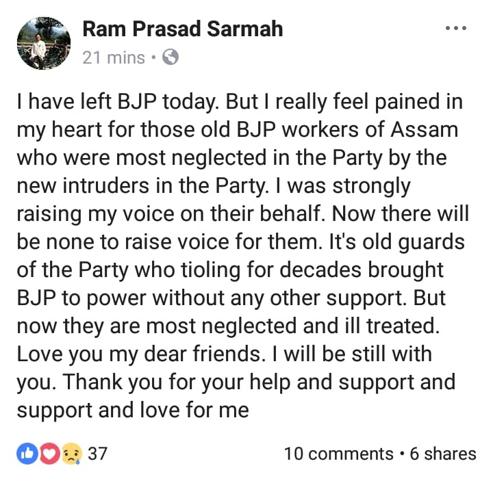Click the last line "support and love for me"

(133, 410)
